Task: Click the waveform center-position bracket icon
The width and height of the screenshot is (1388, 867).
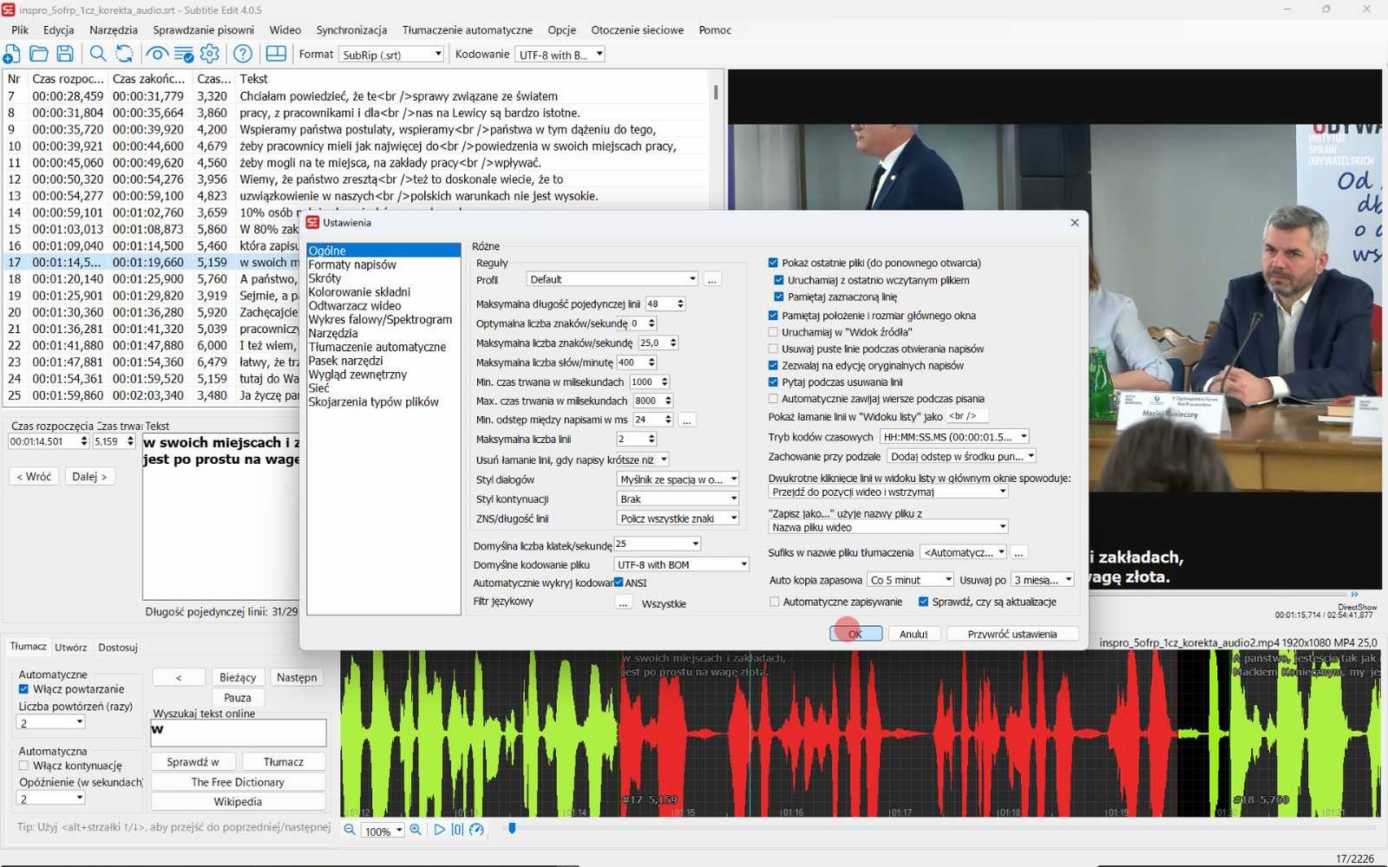Action: [x=457, y=830]
